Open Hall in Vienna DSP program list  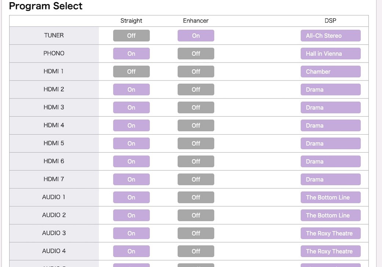pyautogui.click(x=331, y=54)
